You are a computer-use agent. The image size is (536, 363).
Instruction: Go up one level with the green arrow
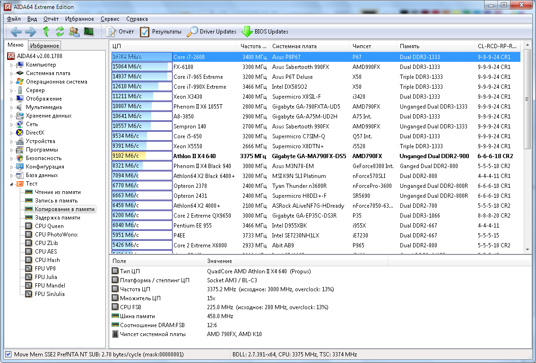(46, 32)
